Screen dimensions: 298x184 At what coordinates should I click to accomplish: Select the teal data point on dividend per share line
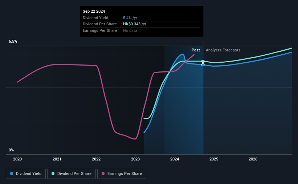(x=203, y=61)
